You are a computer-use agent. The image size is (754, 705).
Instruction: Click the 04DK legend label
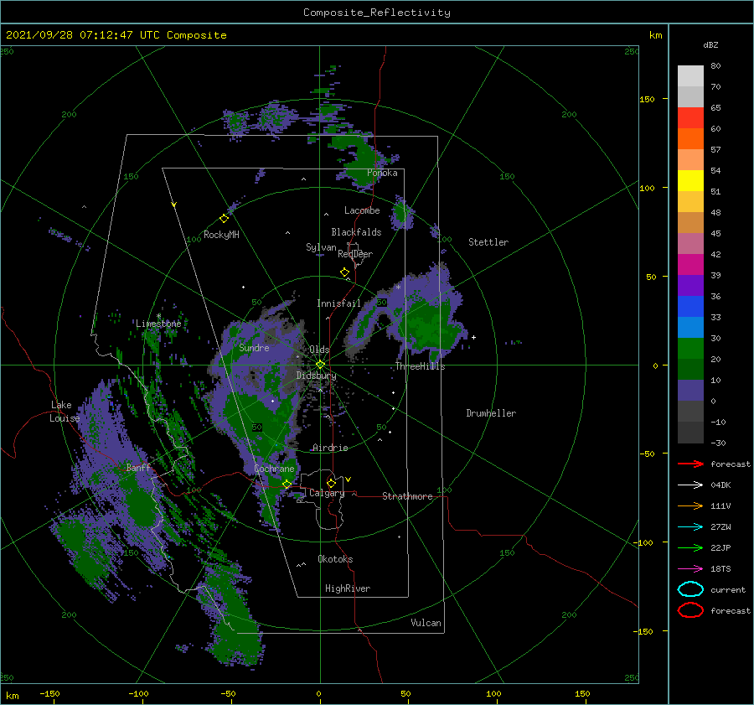pos(720,485)
